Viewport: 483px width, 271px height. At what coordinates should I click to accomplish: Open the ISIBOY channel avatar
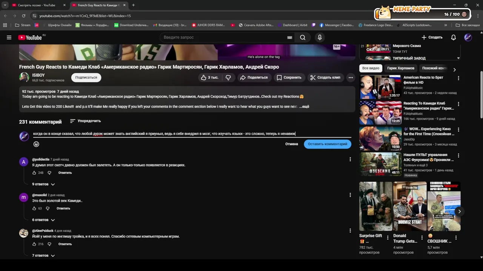pyautogui.click(x=24, y=77)
